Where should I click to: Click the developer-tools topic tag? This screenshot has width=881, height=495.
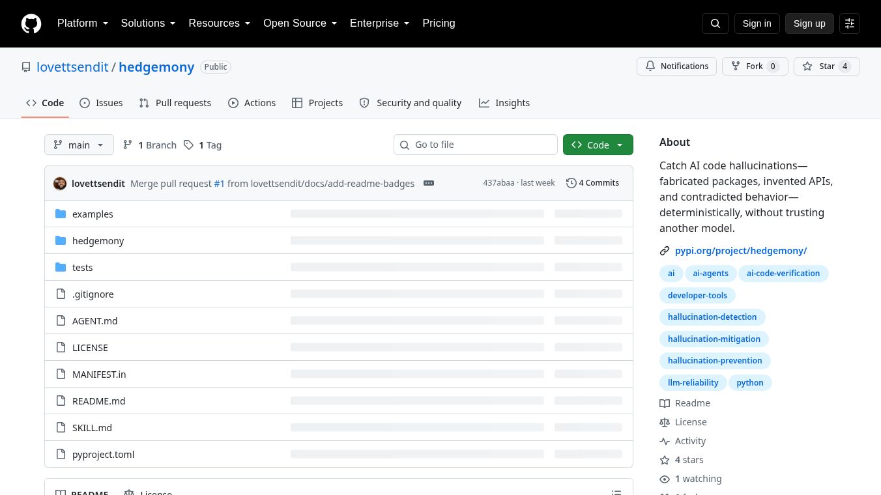[697, 296]
